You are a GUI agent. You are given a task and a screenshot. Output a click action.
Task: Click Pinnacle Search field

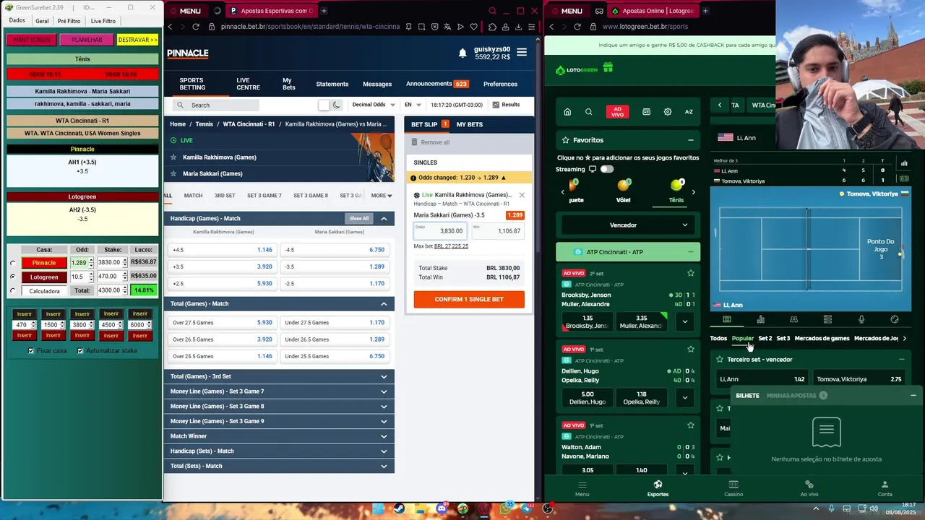click(217, 105)
